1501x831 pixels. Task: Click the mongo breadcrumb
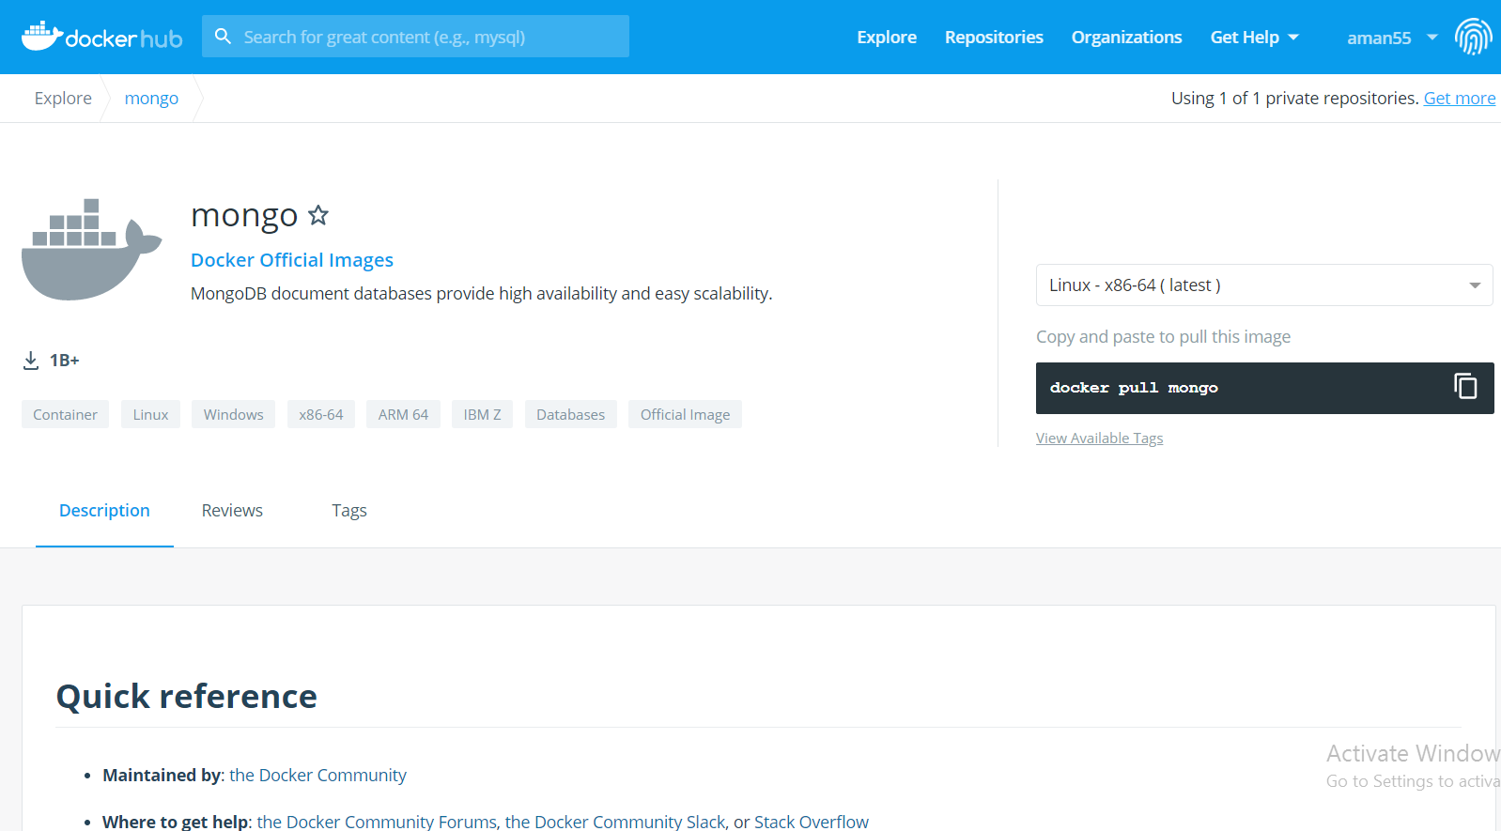151,99
